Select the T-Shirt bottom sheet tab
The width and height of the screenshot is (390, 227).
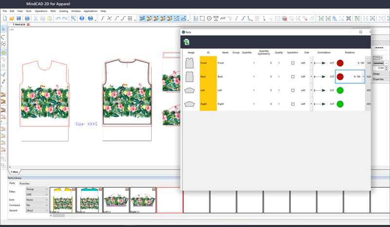(14, 172)
